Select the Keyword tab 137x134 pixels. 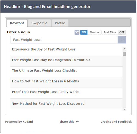pyautogui.click(x=17, y=23)
